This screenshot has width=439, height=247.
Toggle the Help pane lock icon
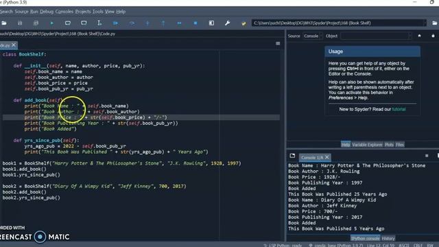[x=433, y=36]
